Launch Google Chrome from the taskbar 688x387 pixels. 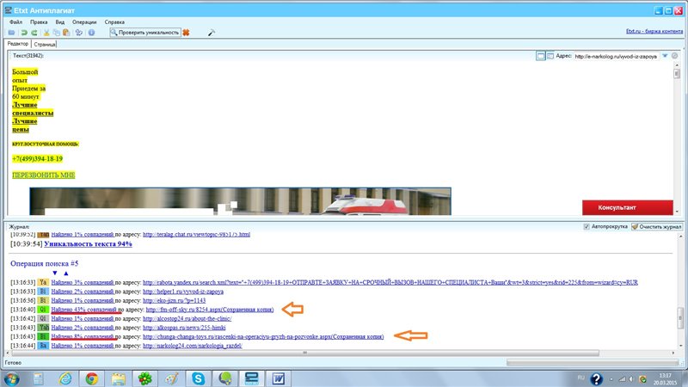(92, 378)
